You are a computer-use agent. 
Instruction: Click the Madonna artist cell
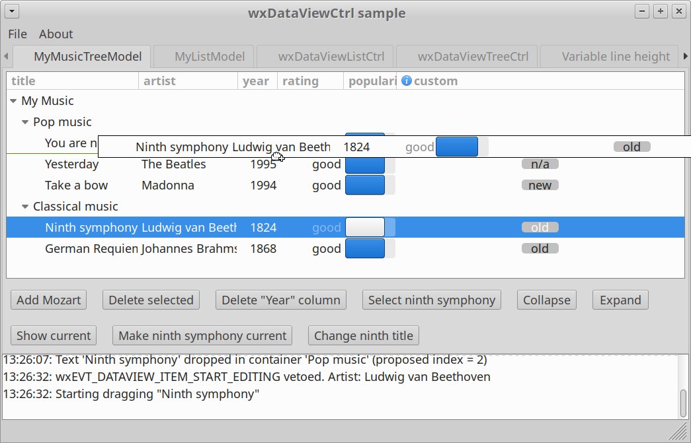coord(168,186)
